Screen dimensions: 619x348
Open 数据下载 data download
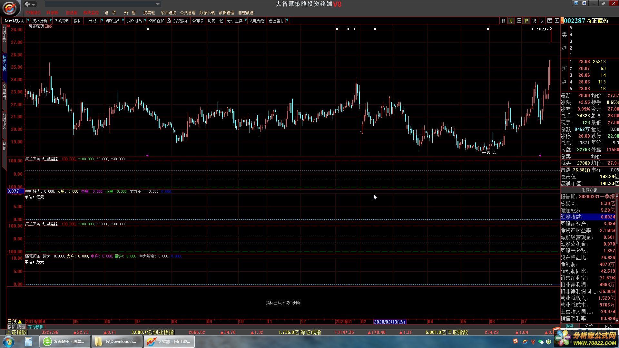pyautogui.click(x=207, y=13)
